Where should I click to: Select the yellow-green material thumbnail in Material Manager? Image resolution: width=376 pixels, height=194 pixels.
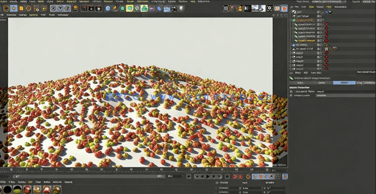click(x=17, y=189)
